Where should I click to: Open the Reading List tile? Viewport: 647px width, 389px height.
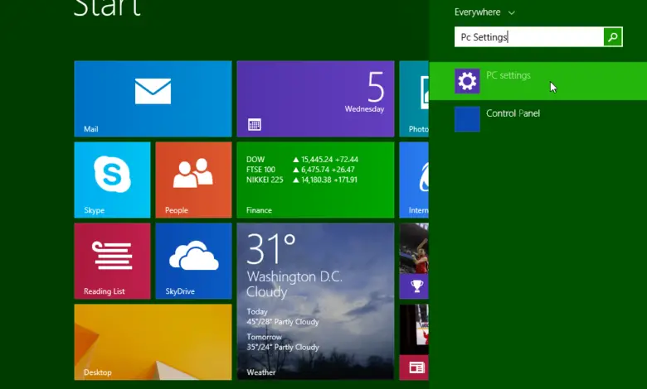tap(112, 261)
